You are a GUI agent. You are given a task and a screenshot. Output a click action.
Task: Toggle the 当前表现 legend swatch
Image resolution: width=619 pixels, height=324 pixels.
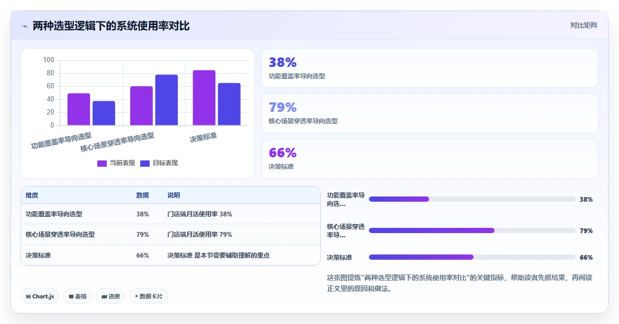click(102, 163)
